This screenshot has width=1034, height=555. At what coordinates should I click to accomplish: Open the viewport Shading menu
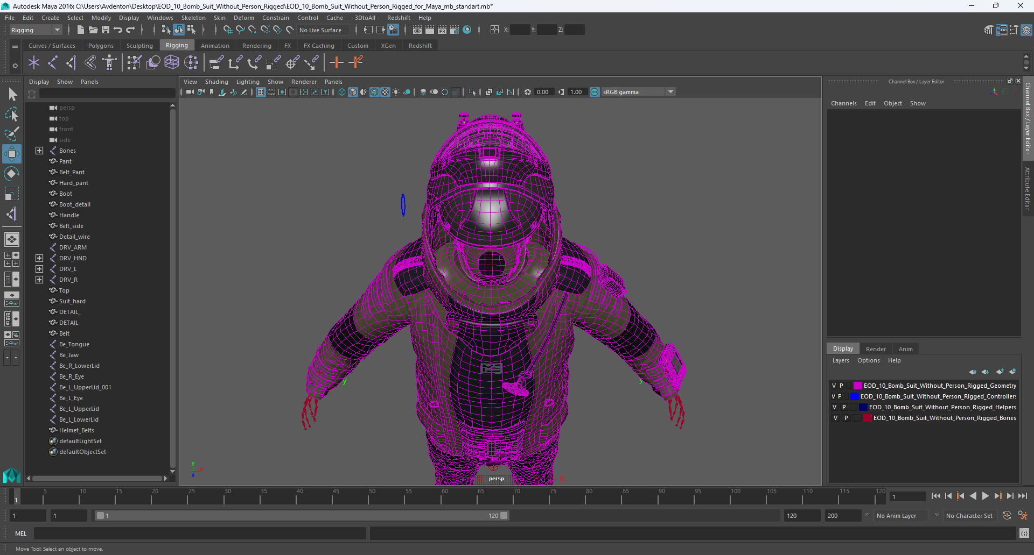[x=216, y=82]
